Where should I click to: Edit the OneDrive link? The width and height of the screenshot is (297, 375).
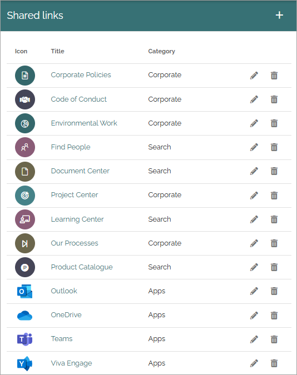tap(254, 316)
